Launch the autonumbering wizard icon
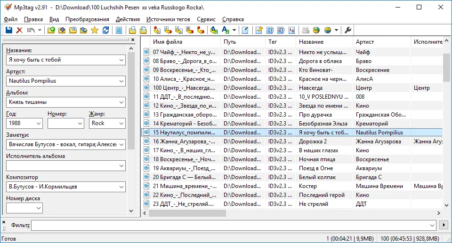The height and width of the screenshot is (243, 452). point(292,30)
